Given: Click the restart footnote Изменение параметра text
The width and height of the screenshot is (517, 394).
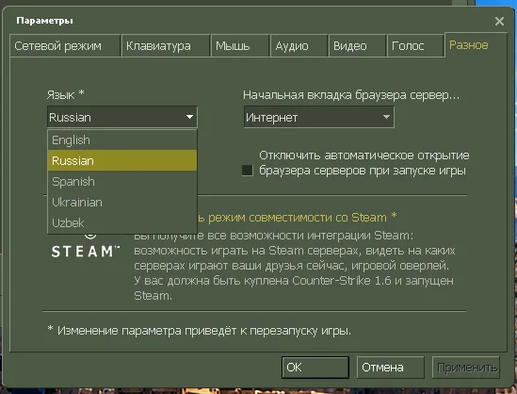Looking at the screenshot, I should 199,330.
